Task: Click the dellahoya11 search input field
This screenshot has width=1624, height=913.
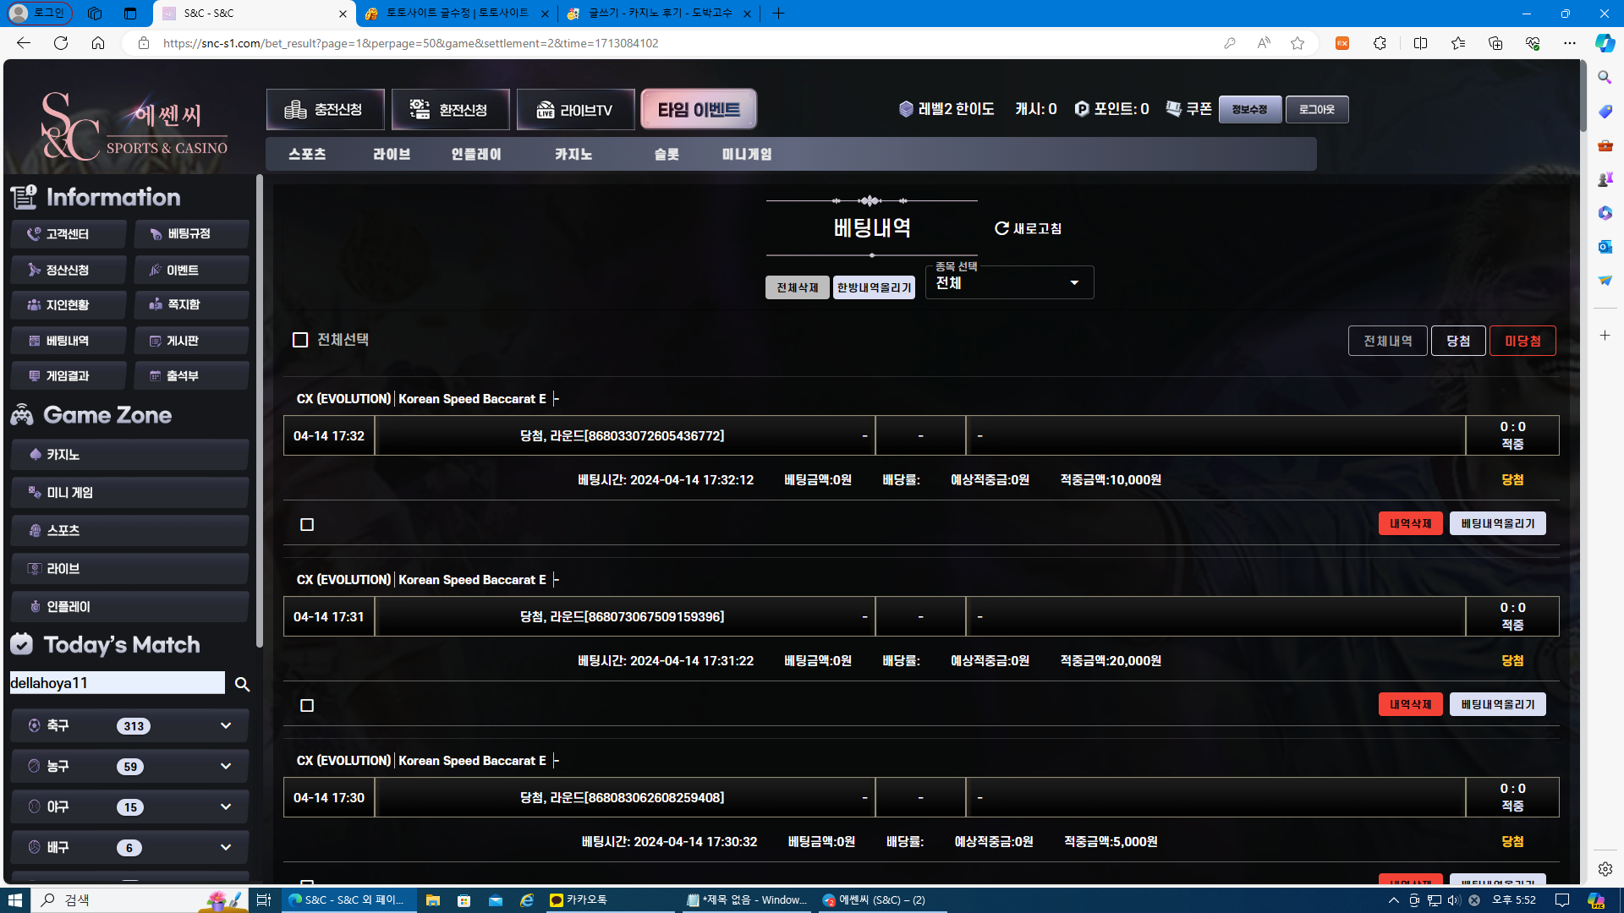Action: coord(117,683)
